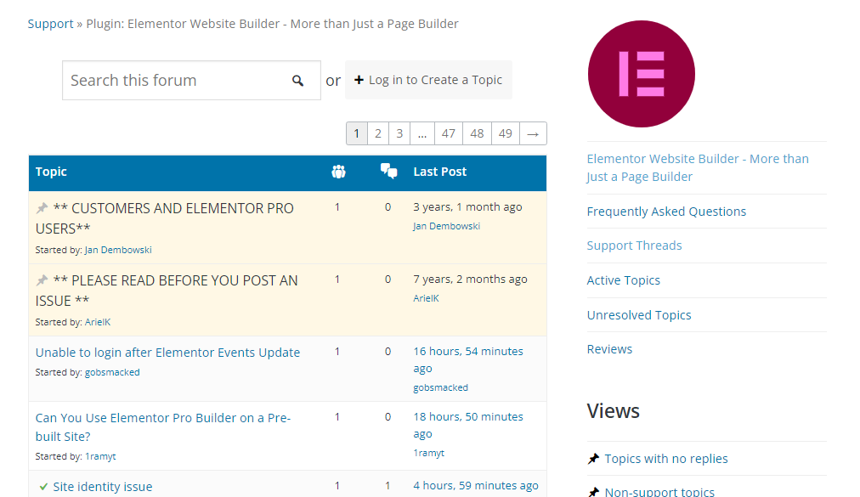This screenshot has height=497, width=860.
Task: Click the next page arrow
Action: 533,133
